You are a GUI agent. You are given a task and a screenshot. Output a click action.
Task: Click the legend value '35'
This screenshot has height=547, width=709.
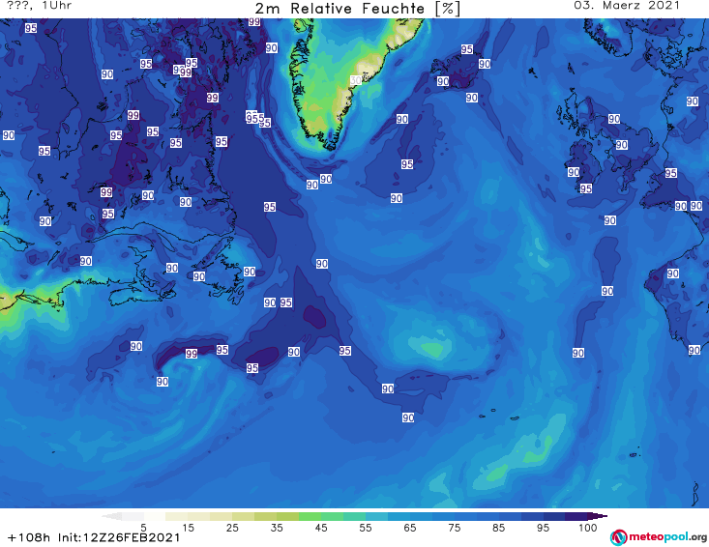(x=277, y=528)
